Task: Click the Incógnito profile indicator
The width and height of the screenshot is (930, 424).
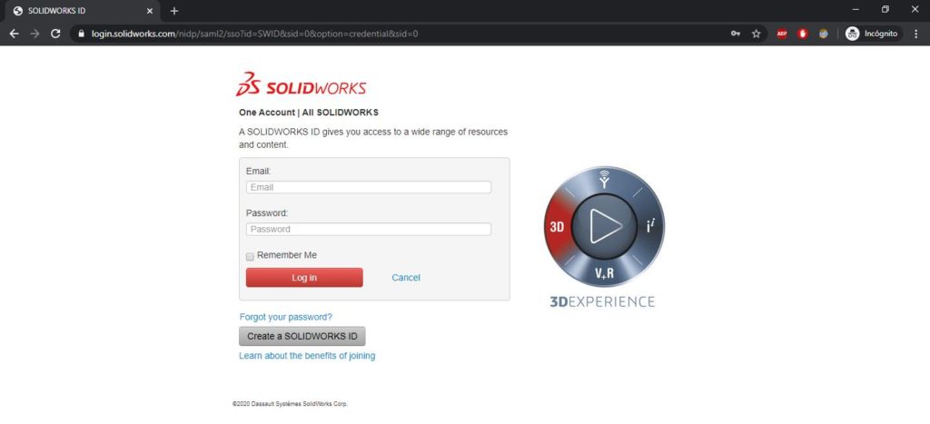Action: [872, 34]
